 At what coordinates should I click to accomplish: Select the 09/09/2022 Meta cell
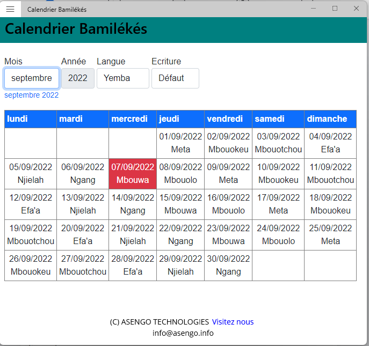[228, 174]
